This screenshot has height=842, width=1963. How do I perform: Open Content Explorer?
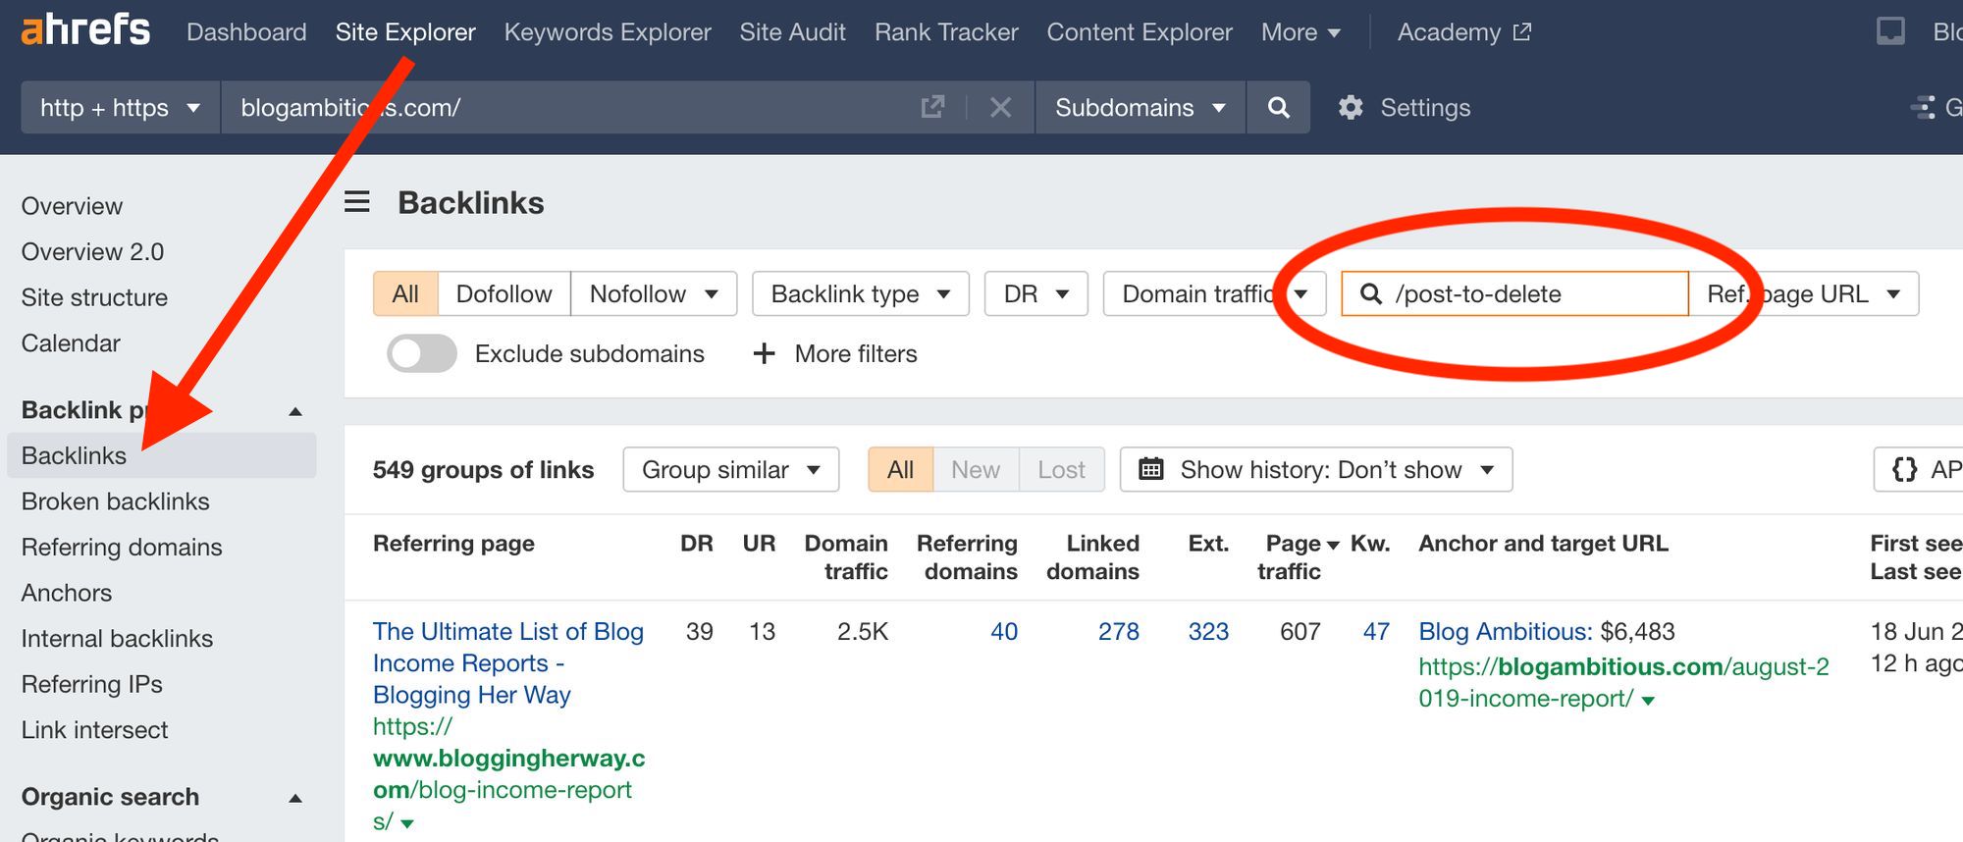point(1140,32)
